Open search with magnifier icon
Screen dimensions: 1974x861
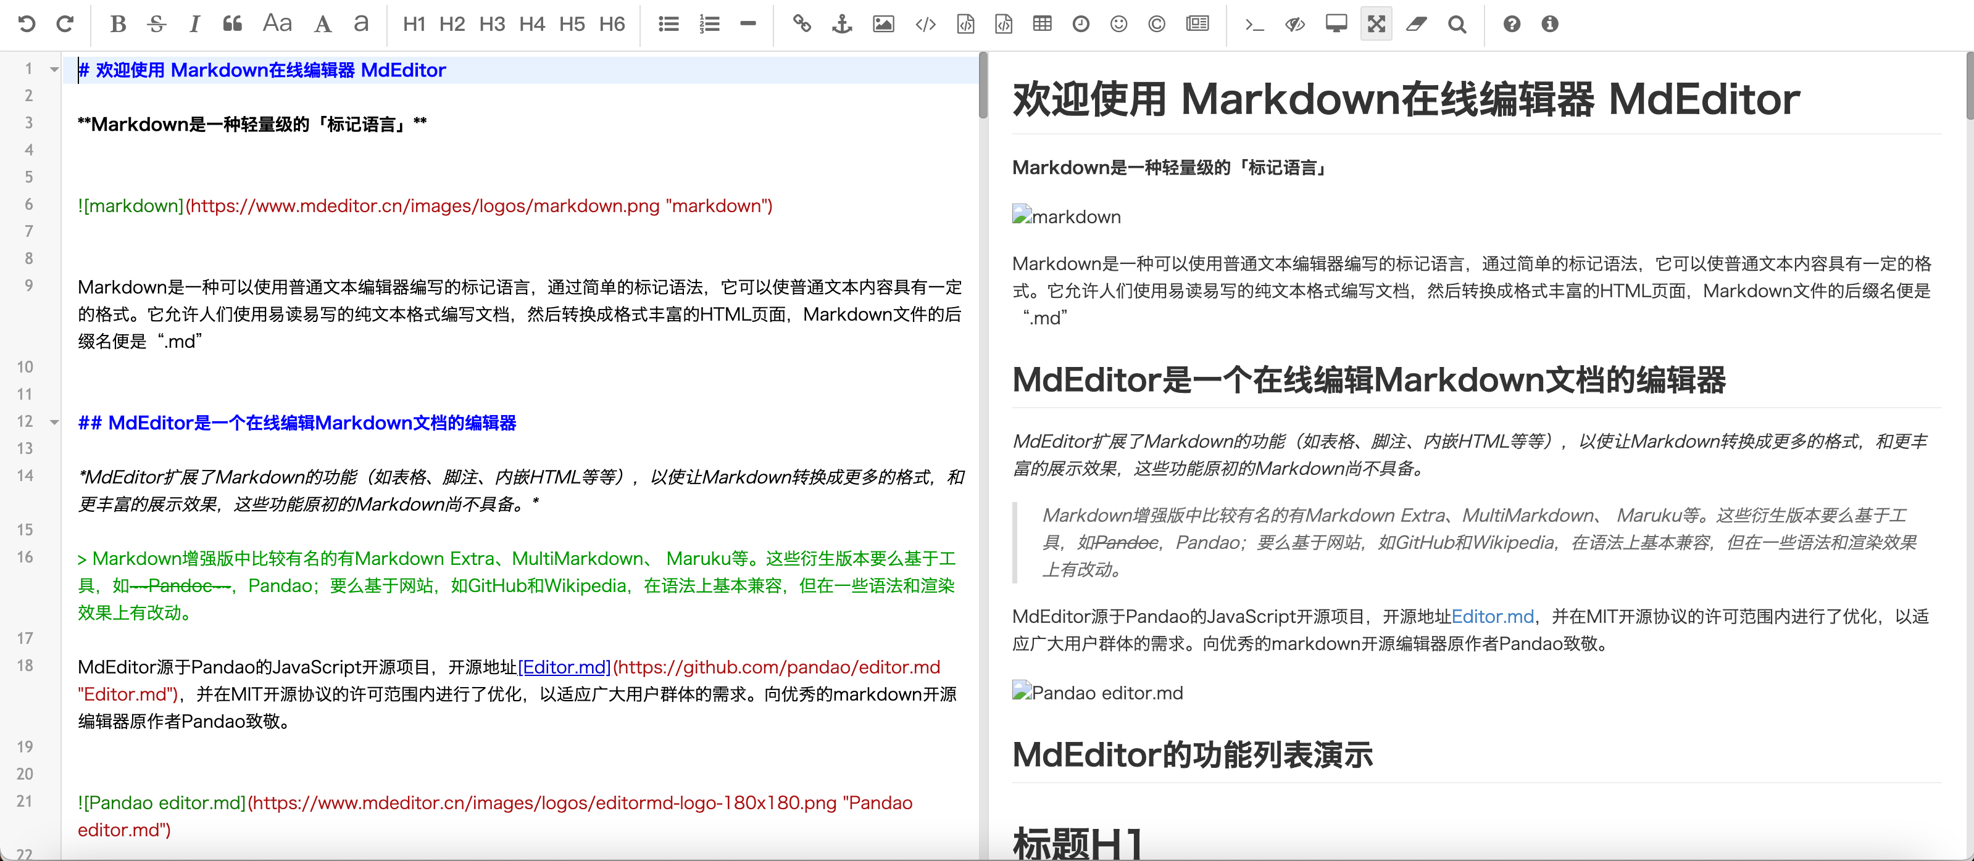[1457, 24]
